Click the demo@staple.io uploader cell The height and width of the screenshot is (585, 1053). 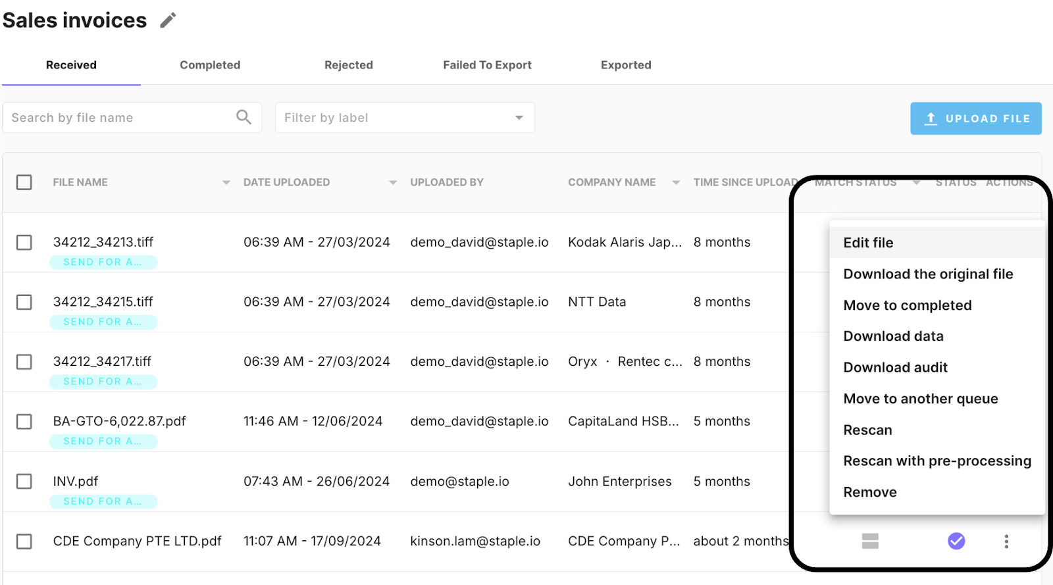click(459, 481)
